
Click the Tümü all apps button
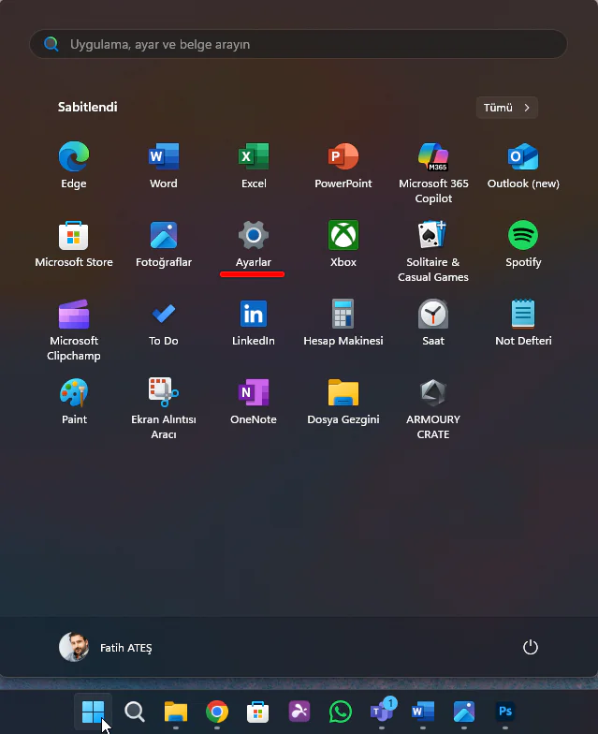507,108
